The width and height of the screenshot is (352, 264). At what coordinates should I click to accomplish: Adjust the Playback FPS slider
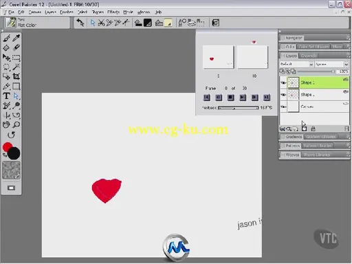point(239,108)
